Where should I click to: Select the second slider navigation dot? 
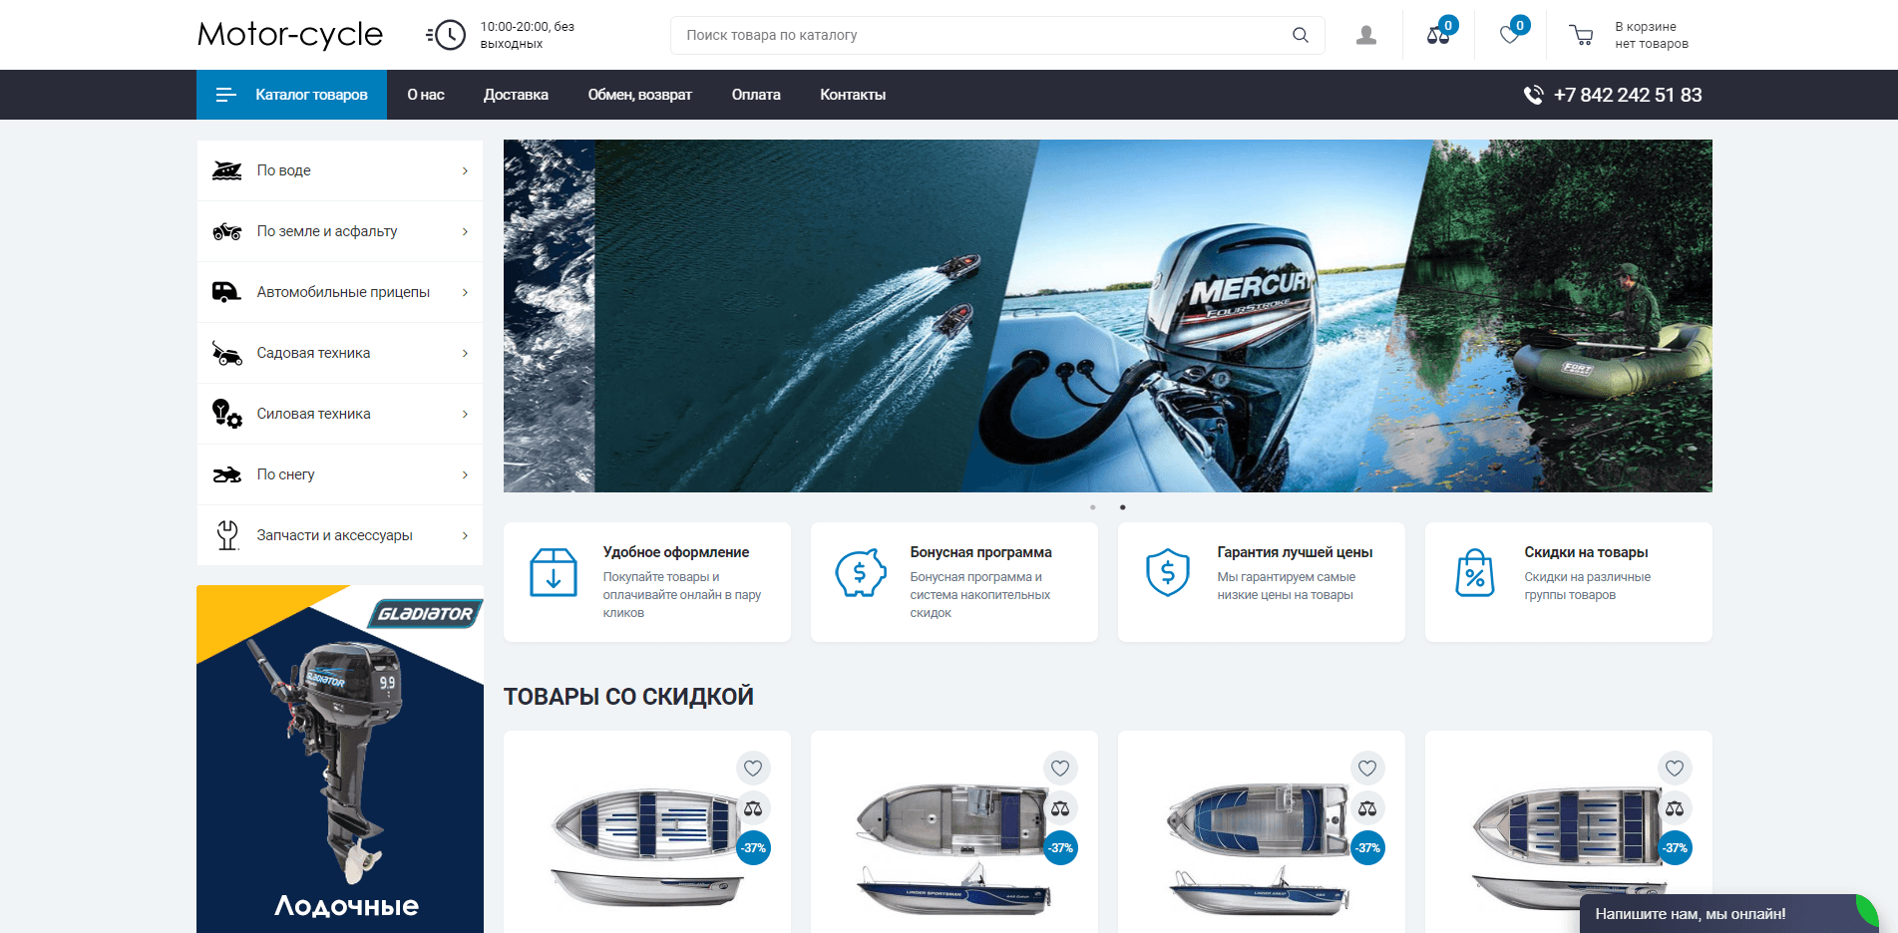point(1123,507)
